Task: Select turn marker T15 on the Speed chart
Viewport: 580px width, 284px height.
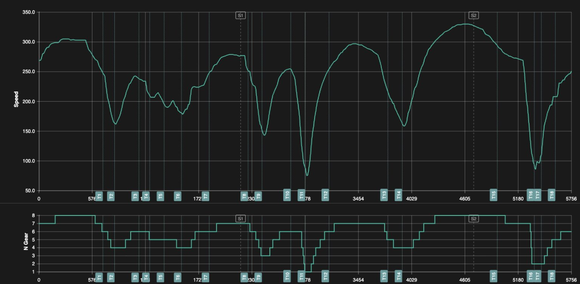Action: click(x=493, y=195)
